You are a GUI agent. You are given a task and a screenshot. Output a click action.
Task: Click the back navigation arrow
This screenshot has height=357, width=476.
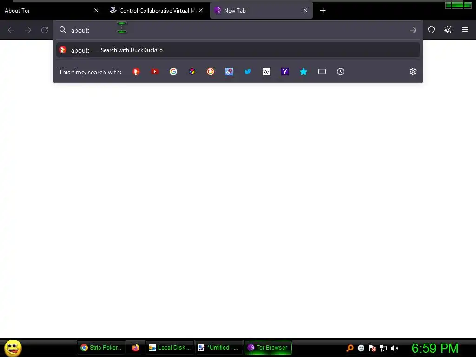click(x=11, y=30)
